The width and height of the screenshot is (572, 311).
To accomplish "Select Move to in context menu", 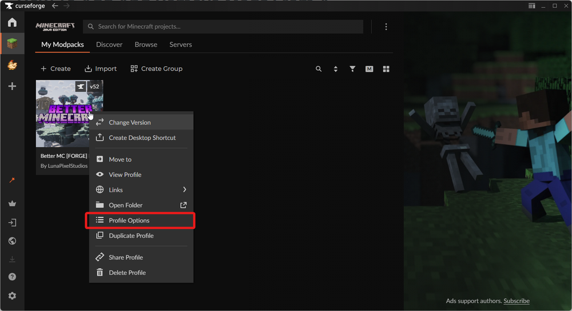I will click(x=141, y=159).
